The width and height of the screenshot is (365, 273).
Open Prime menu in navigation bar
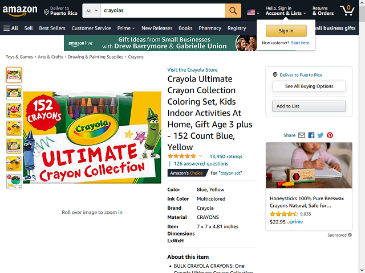point(126,28)
